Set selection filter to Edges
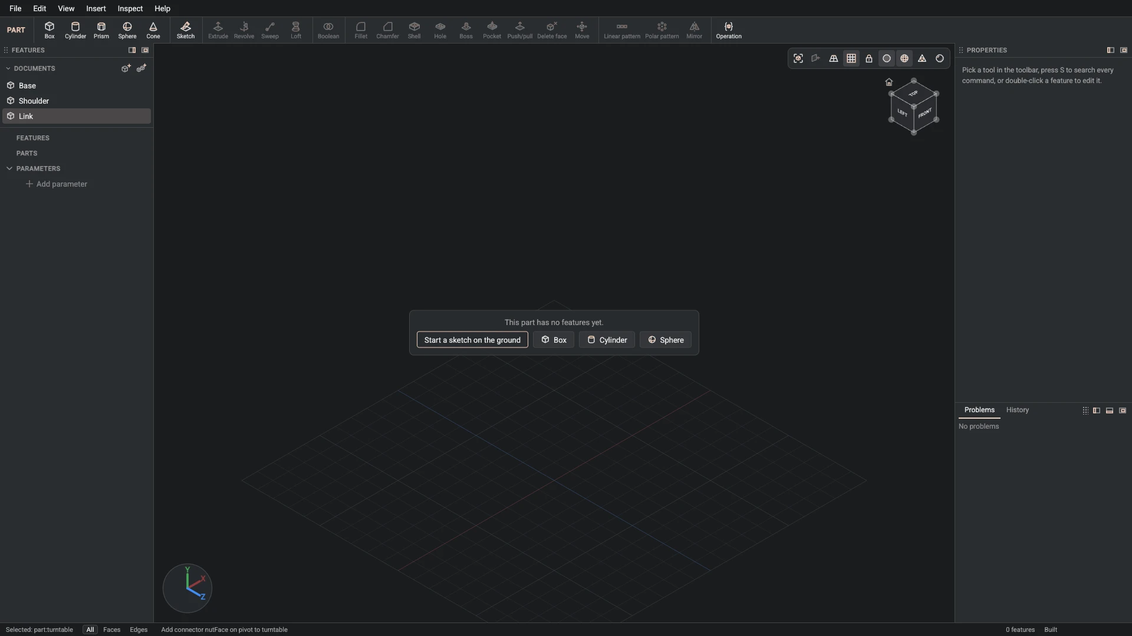The height and width of the screenshot is (636, 1132). (139, 630)
